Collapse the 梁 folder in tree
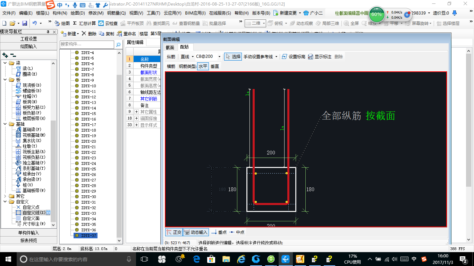Viewport: 474px width, 266px height. point(5,63)
